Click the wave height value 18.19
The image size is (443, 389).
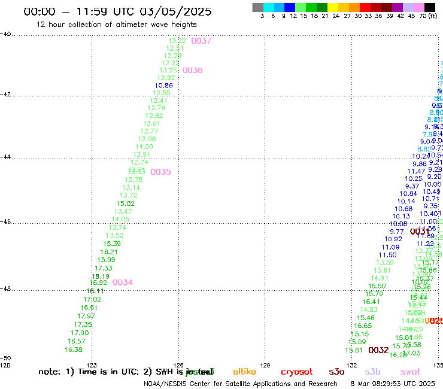[101, 276]
